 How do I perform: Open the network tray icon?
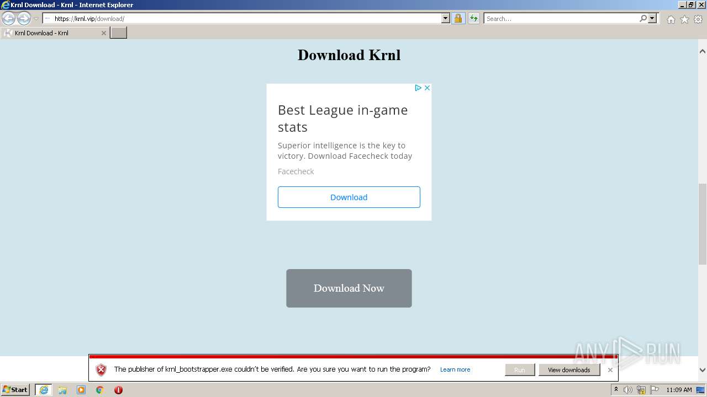pyautogui.click(x=642, y=390)
